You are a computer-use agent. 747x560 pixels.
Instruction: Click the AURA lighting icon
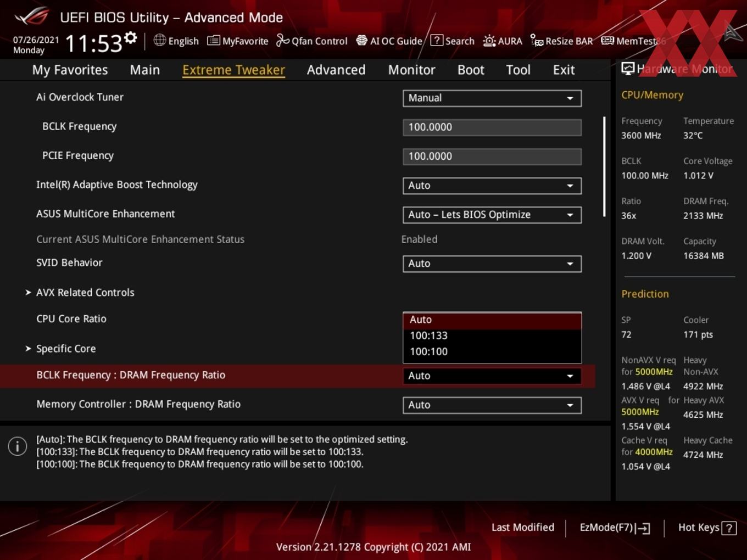click(x=489, y=41)
